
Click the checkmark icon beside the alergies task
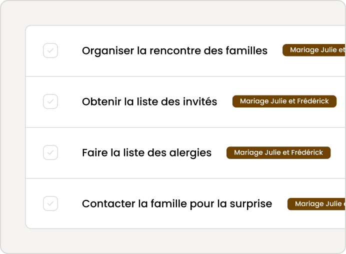coord(50,152)
